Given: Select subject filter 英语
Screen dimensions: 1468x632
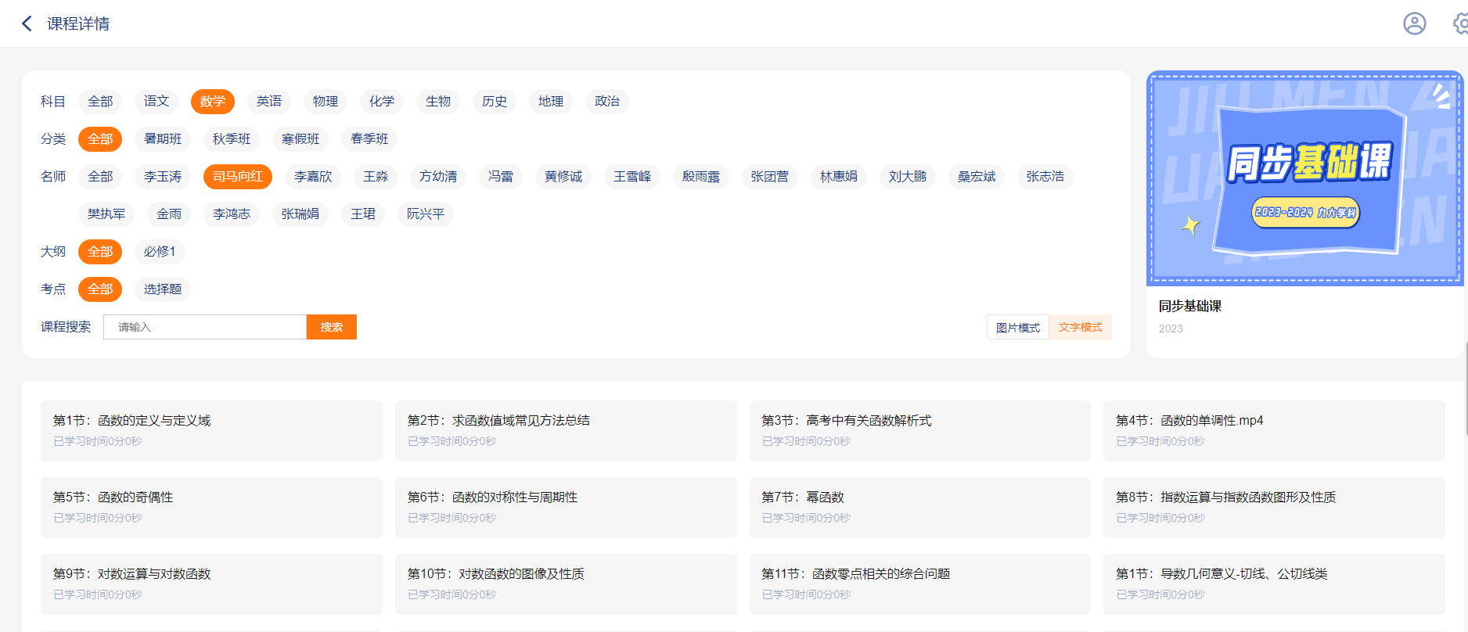Looking at the screenshot, I should (269, 101).
